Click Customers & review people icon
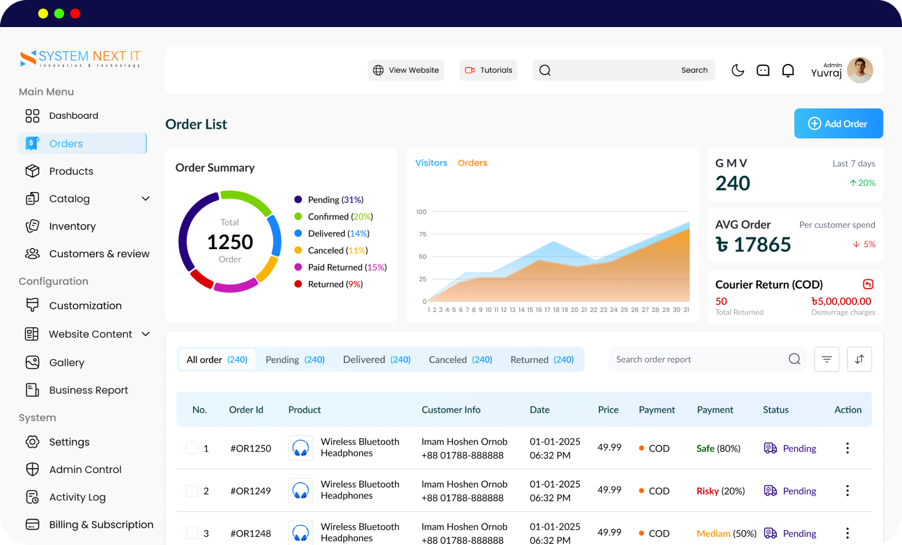902x545 pixels. click(x=32, y=253)
